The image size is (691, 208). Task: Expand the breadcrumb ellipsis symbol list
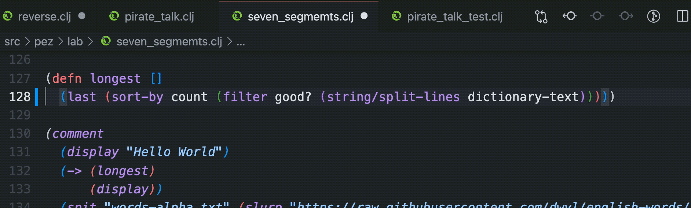241,42
